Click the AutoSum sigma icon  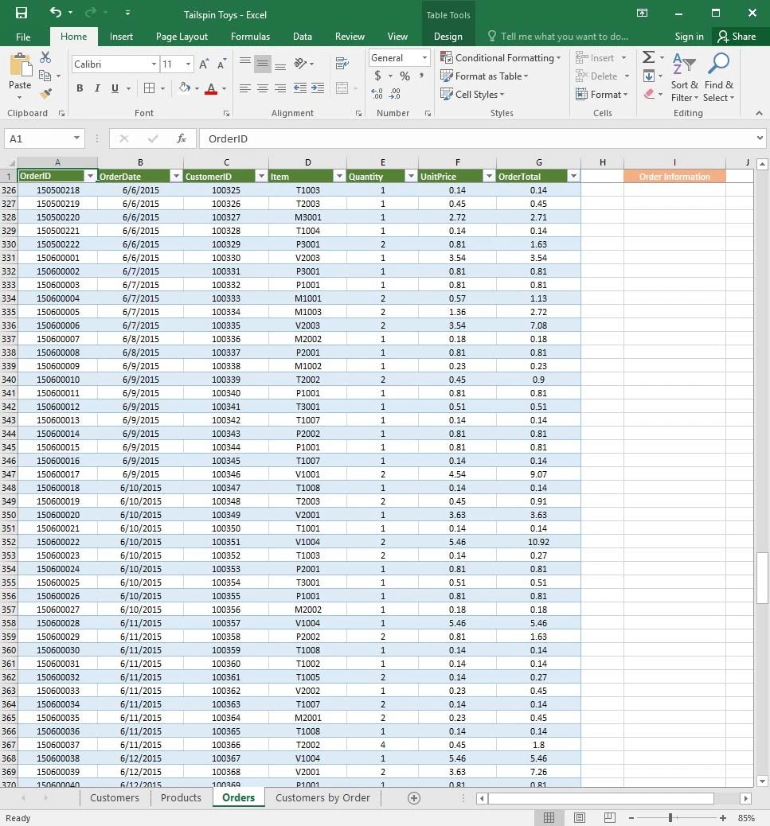click(x=648, y=57)
